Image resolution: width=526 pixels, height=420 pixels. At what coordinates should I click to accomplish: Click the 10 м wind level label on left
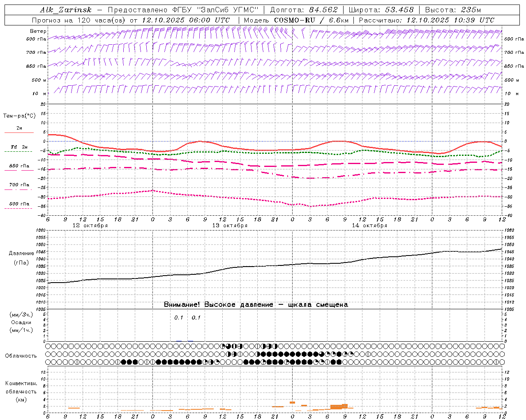[39, 94]
